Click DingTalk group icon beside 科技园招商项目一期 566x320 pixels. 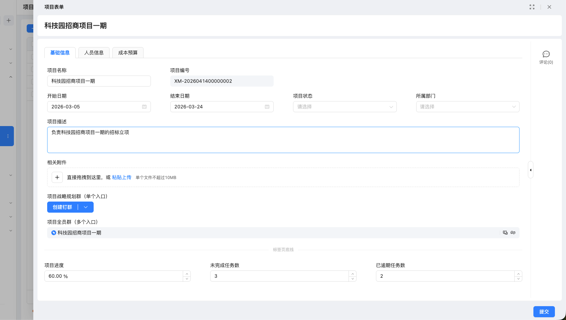pyautogui.click(x=54, y=233)
